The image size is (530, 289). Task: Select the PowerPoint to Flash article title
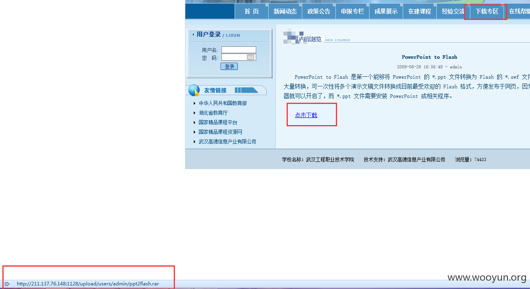coord(430,57)
